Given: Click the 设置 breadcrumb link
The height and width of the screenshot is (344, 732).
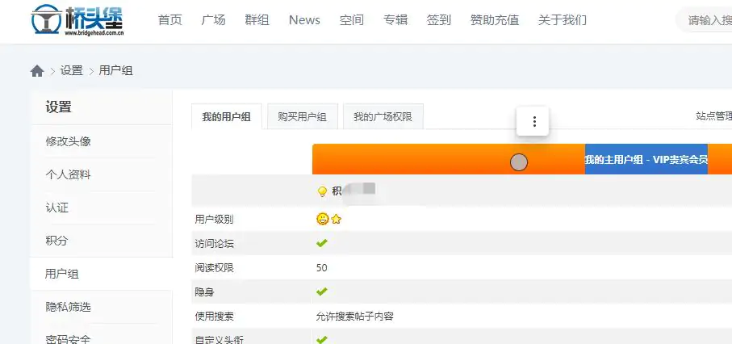Looking at the screenshot, I should 72,71.
